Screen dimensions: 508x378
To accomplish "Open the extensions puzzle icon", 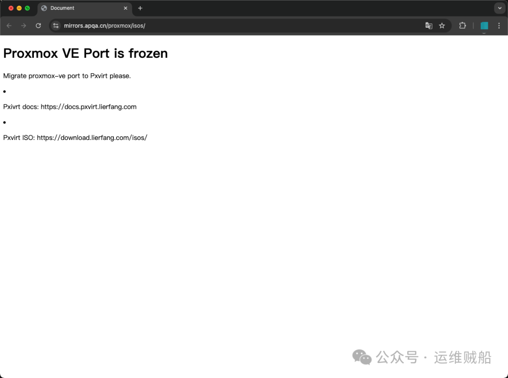I will point(462,25).
